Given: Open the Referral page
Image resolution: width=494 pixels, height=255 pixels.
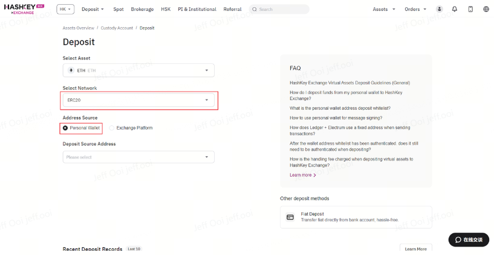Looking at the screenshot, I should [233, 9].
